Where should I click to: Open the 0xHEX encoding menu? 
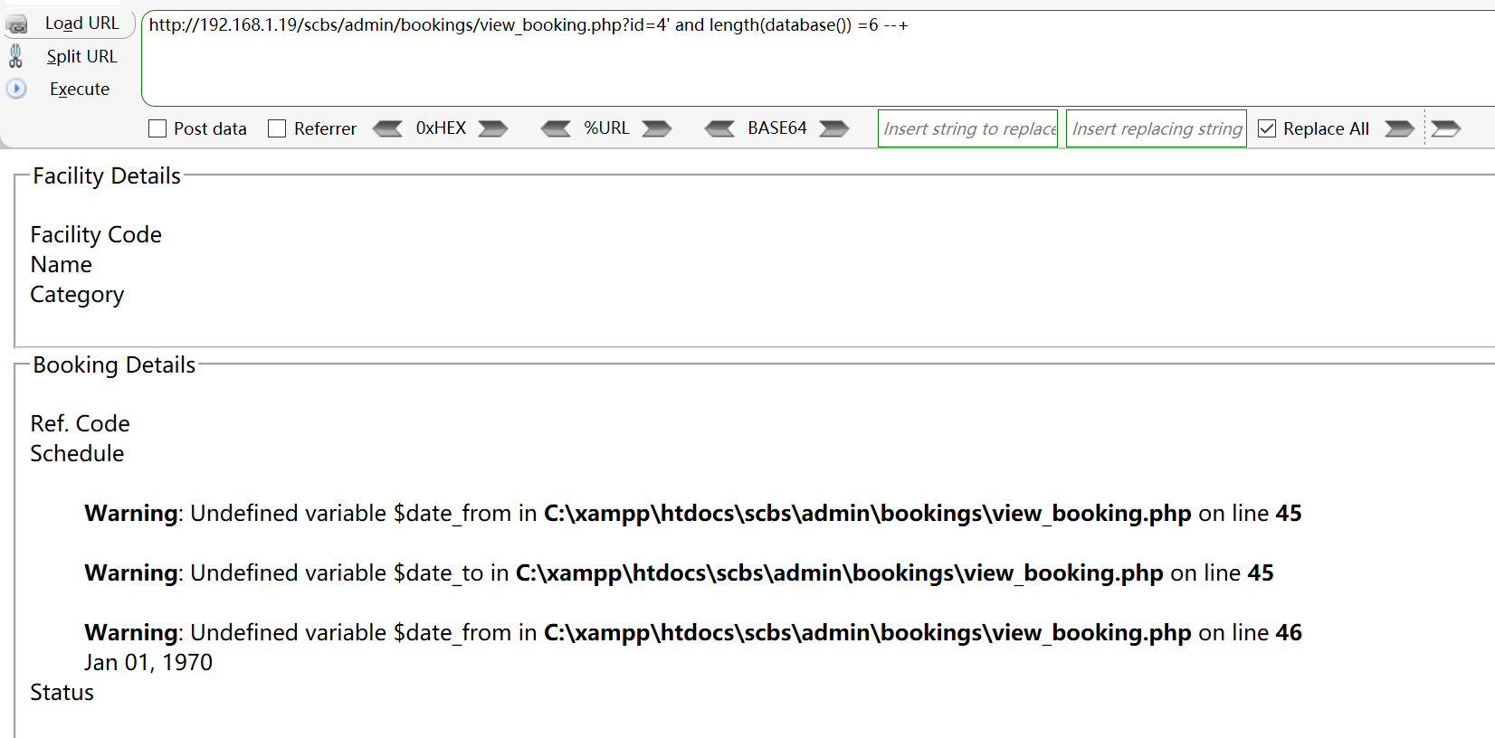pyautogui.click(x=441, y=128)
